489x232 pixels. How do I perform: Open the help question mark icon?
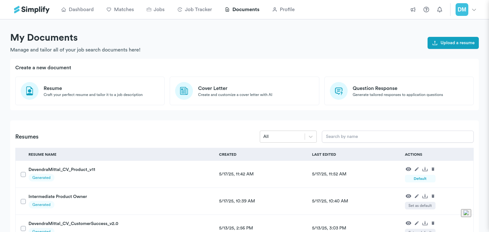pos(426,10)
